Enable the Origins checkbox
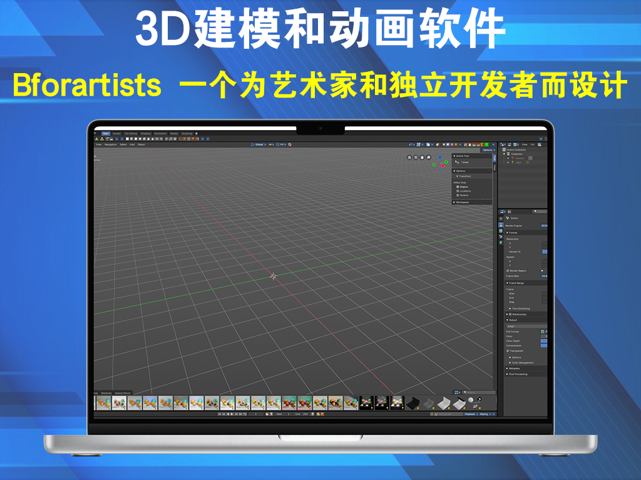The image size is (641, 480). [458, 186]
